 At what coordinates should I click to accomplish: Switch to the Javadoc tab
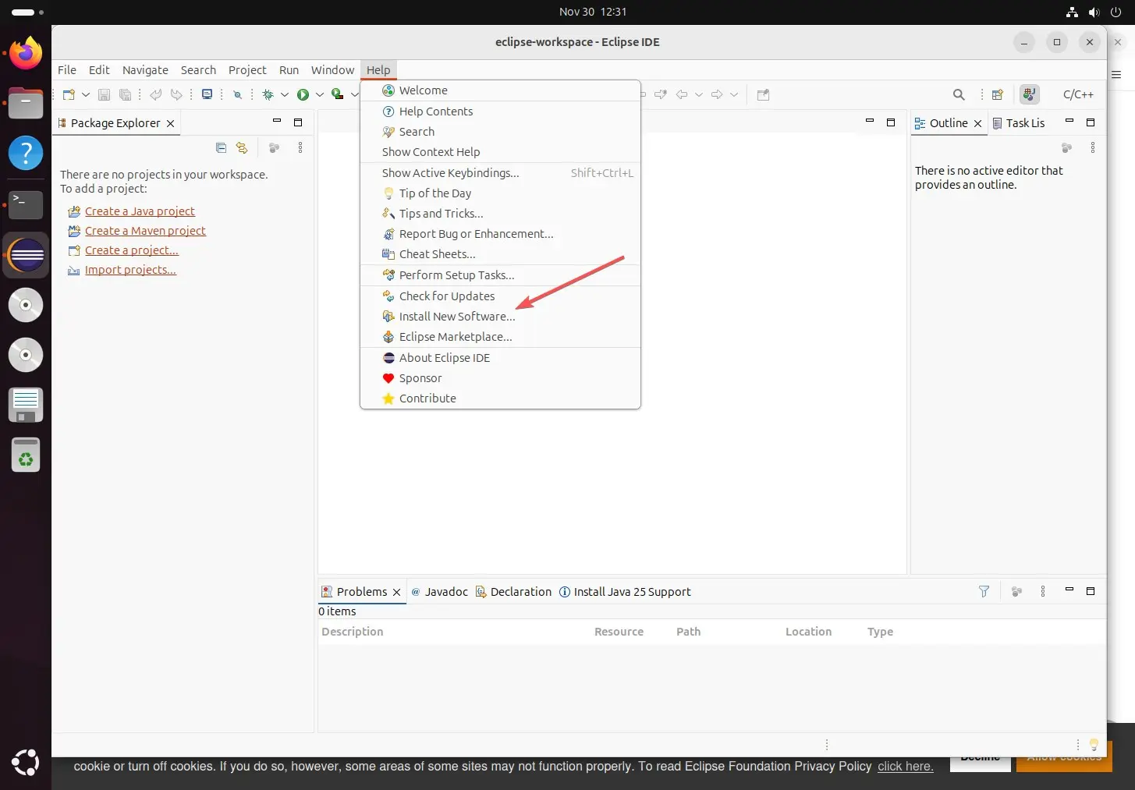pos(439,592)
